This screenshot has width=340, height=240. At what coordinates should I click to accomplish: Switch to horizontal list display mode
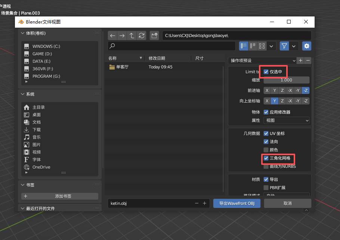(253, 46)
